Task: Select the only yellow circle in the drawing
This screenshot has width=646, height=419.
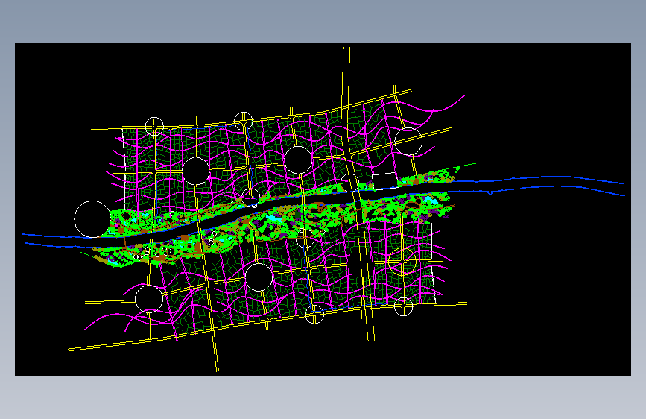Action: click(x=402, y=261)
